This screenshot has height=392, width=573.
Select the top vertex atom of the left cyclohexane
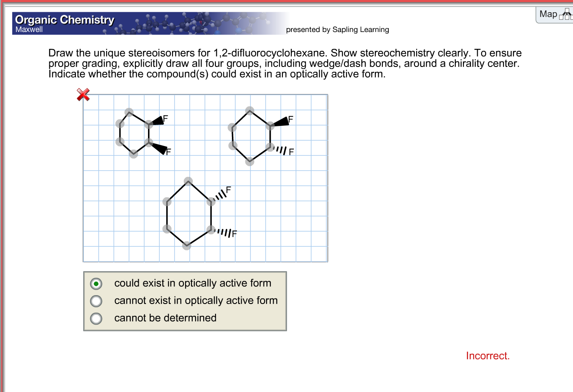[129, 111]
